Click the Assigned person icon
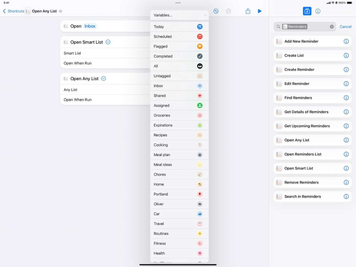The width and height of the screenshot is (356, 267). click(200, 105)
